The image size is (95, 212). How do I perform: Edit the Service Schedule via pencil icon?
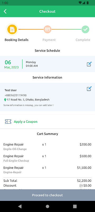click(89, 64)
